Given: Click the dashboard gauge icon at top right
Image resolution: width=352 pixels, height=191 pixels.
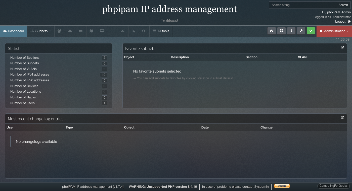Looking at the screenshot, I should click(x=271, y=31).
